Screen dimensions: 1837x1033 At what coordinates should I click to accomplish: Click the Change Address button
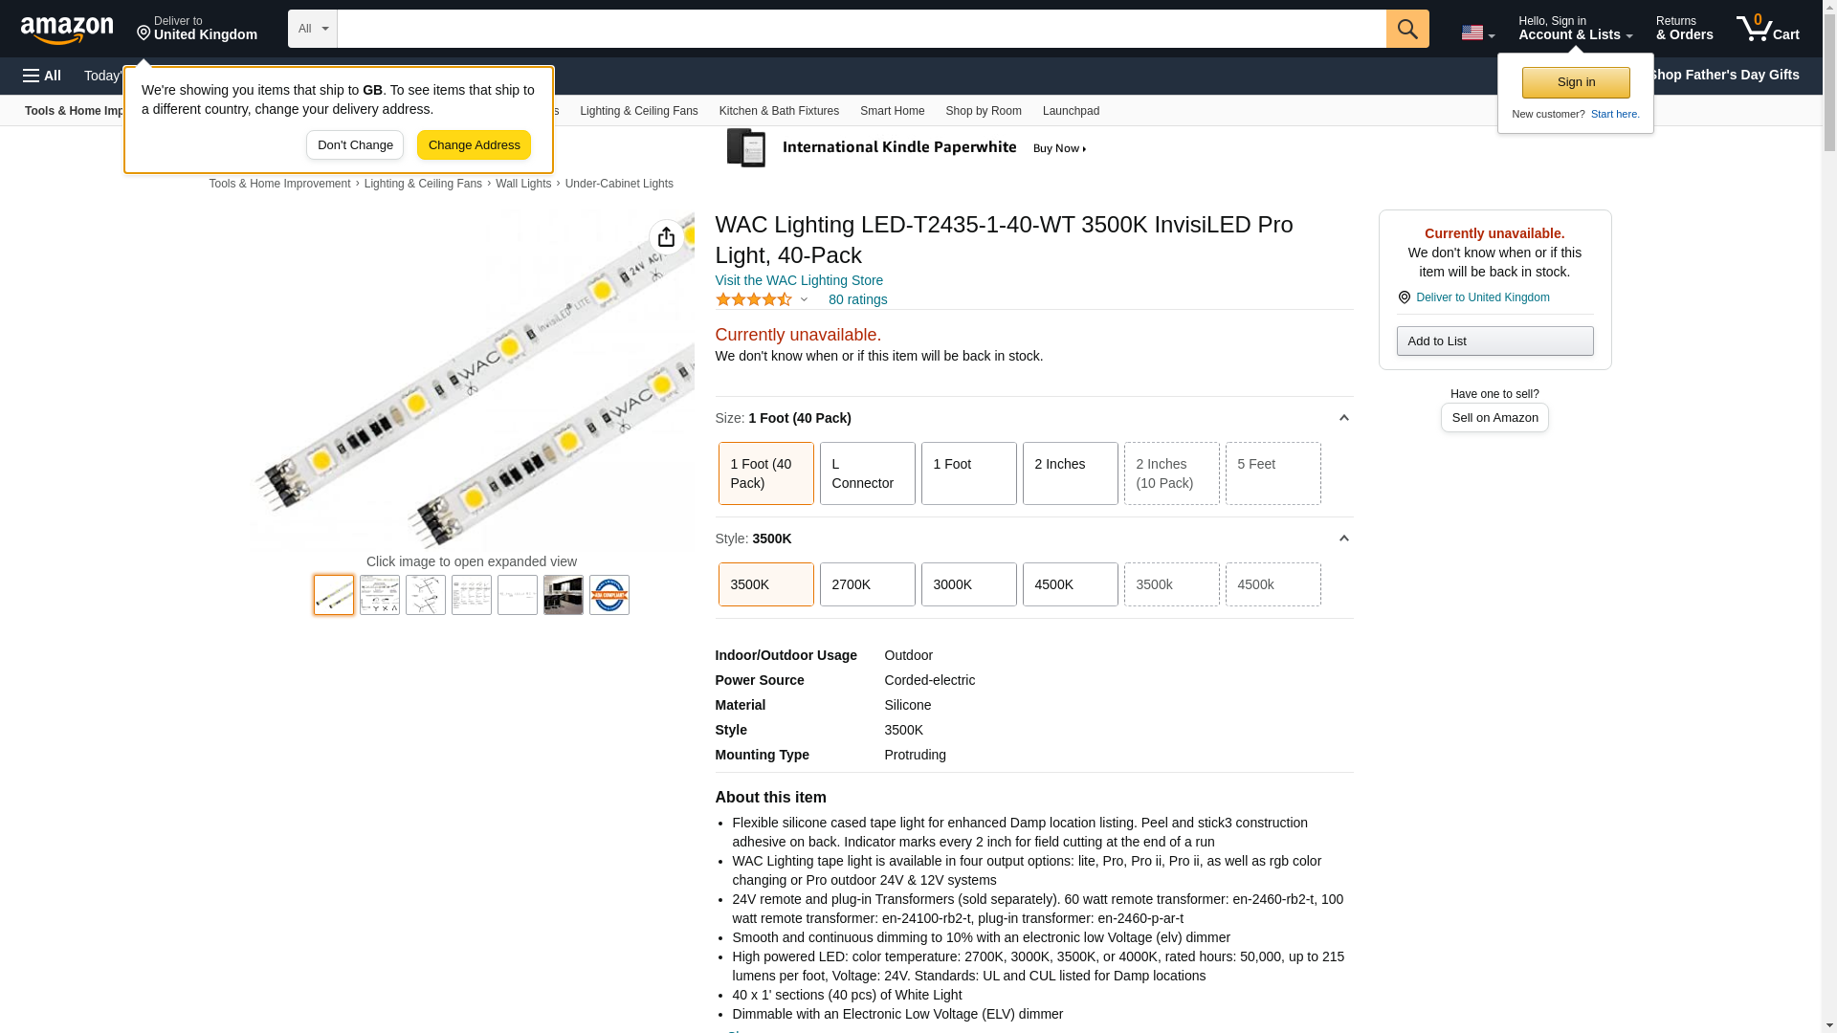(474, 145)
